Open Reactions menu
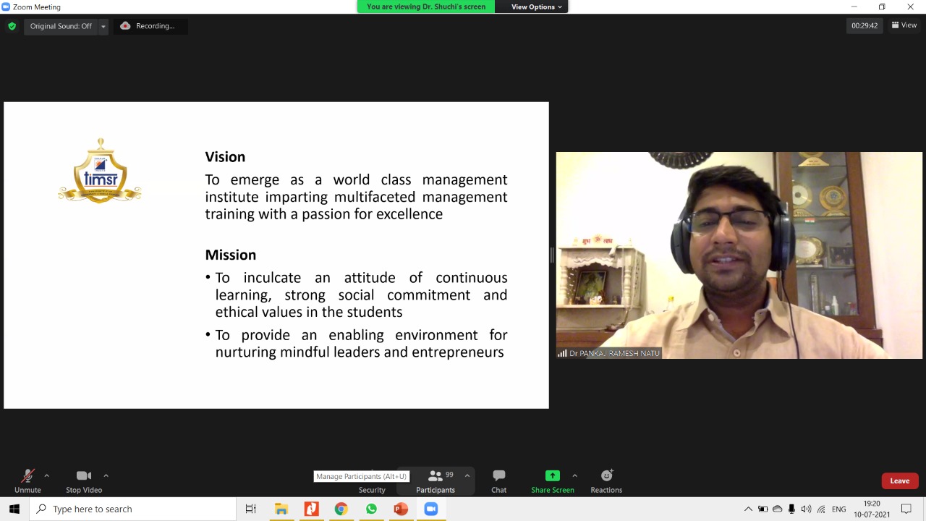This screenshot has width=926, height=521. pyautogui.click(x=606, y=481)
